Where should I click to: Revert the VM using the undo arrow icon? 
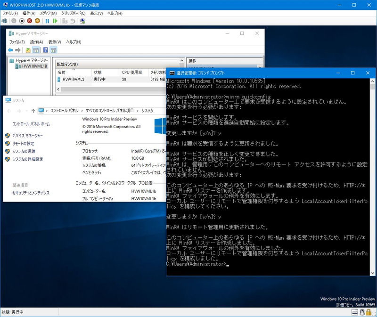click(x=73, y=21)
